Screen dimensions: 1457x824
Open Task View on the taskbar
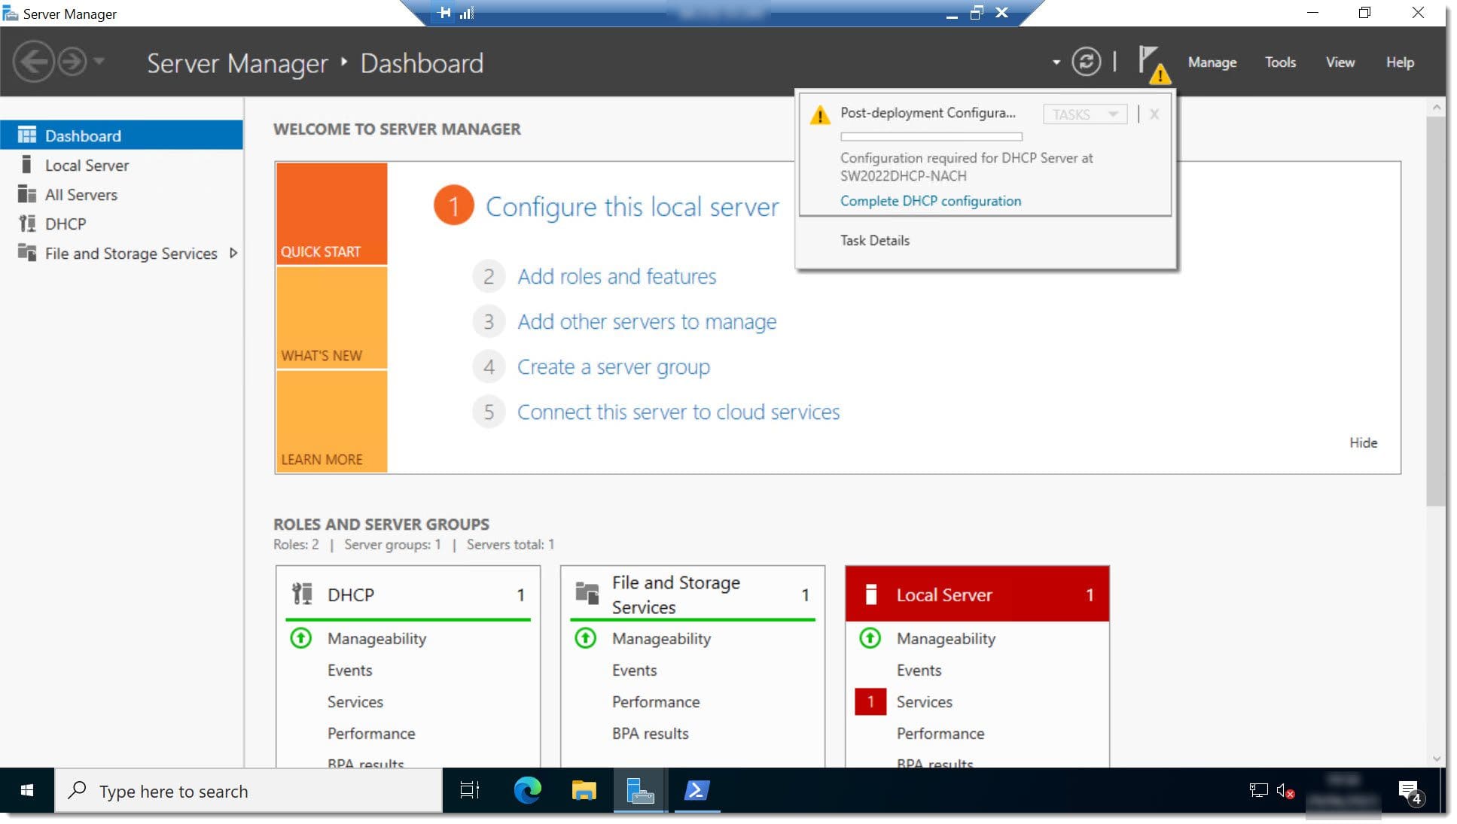(470, 790)
